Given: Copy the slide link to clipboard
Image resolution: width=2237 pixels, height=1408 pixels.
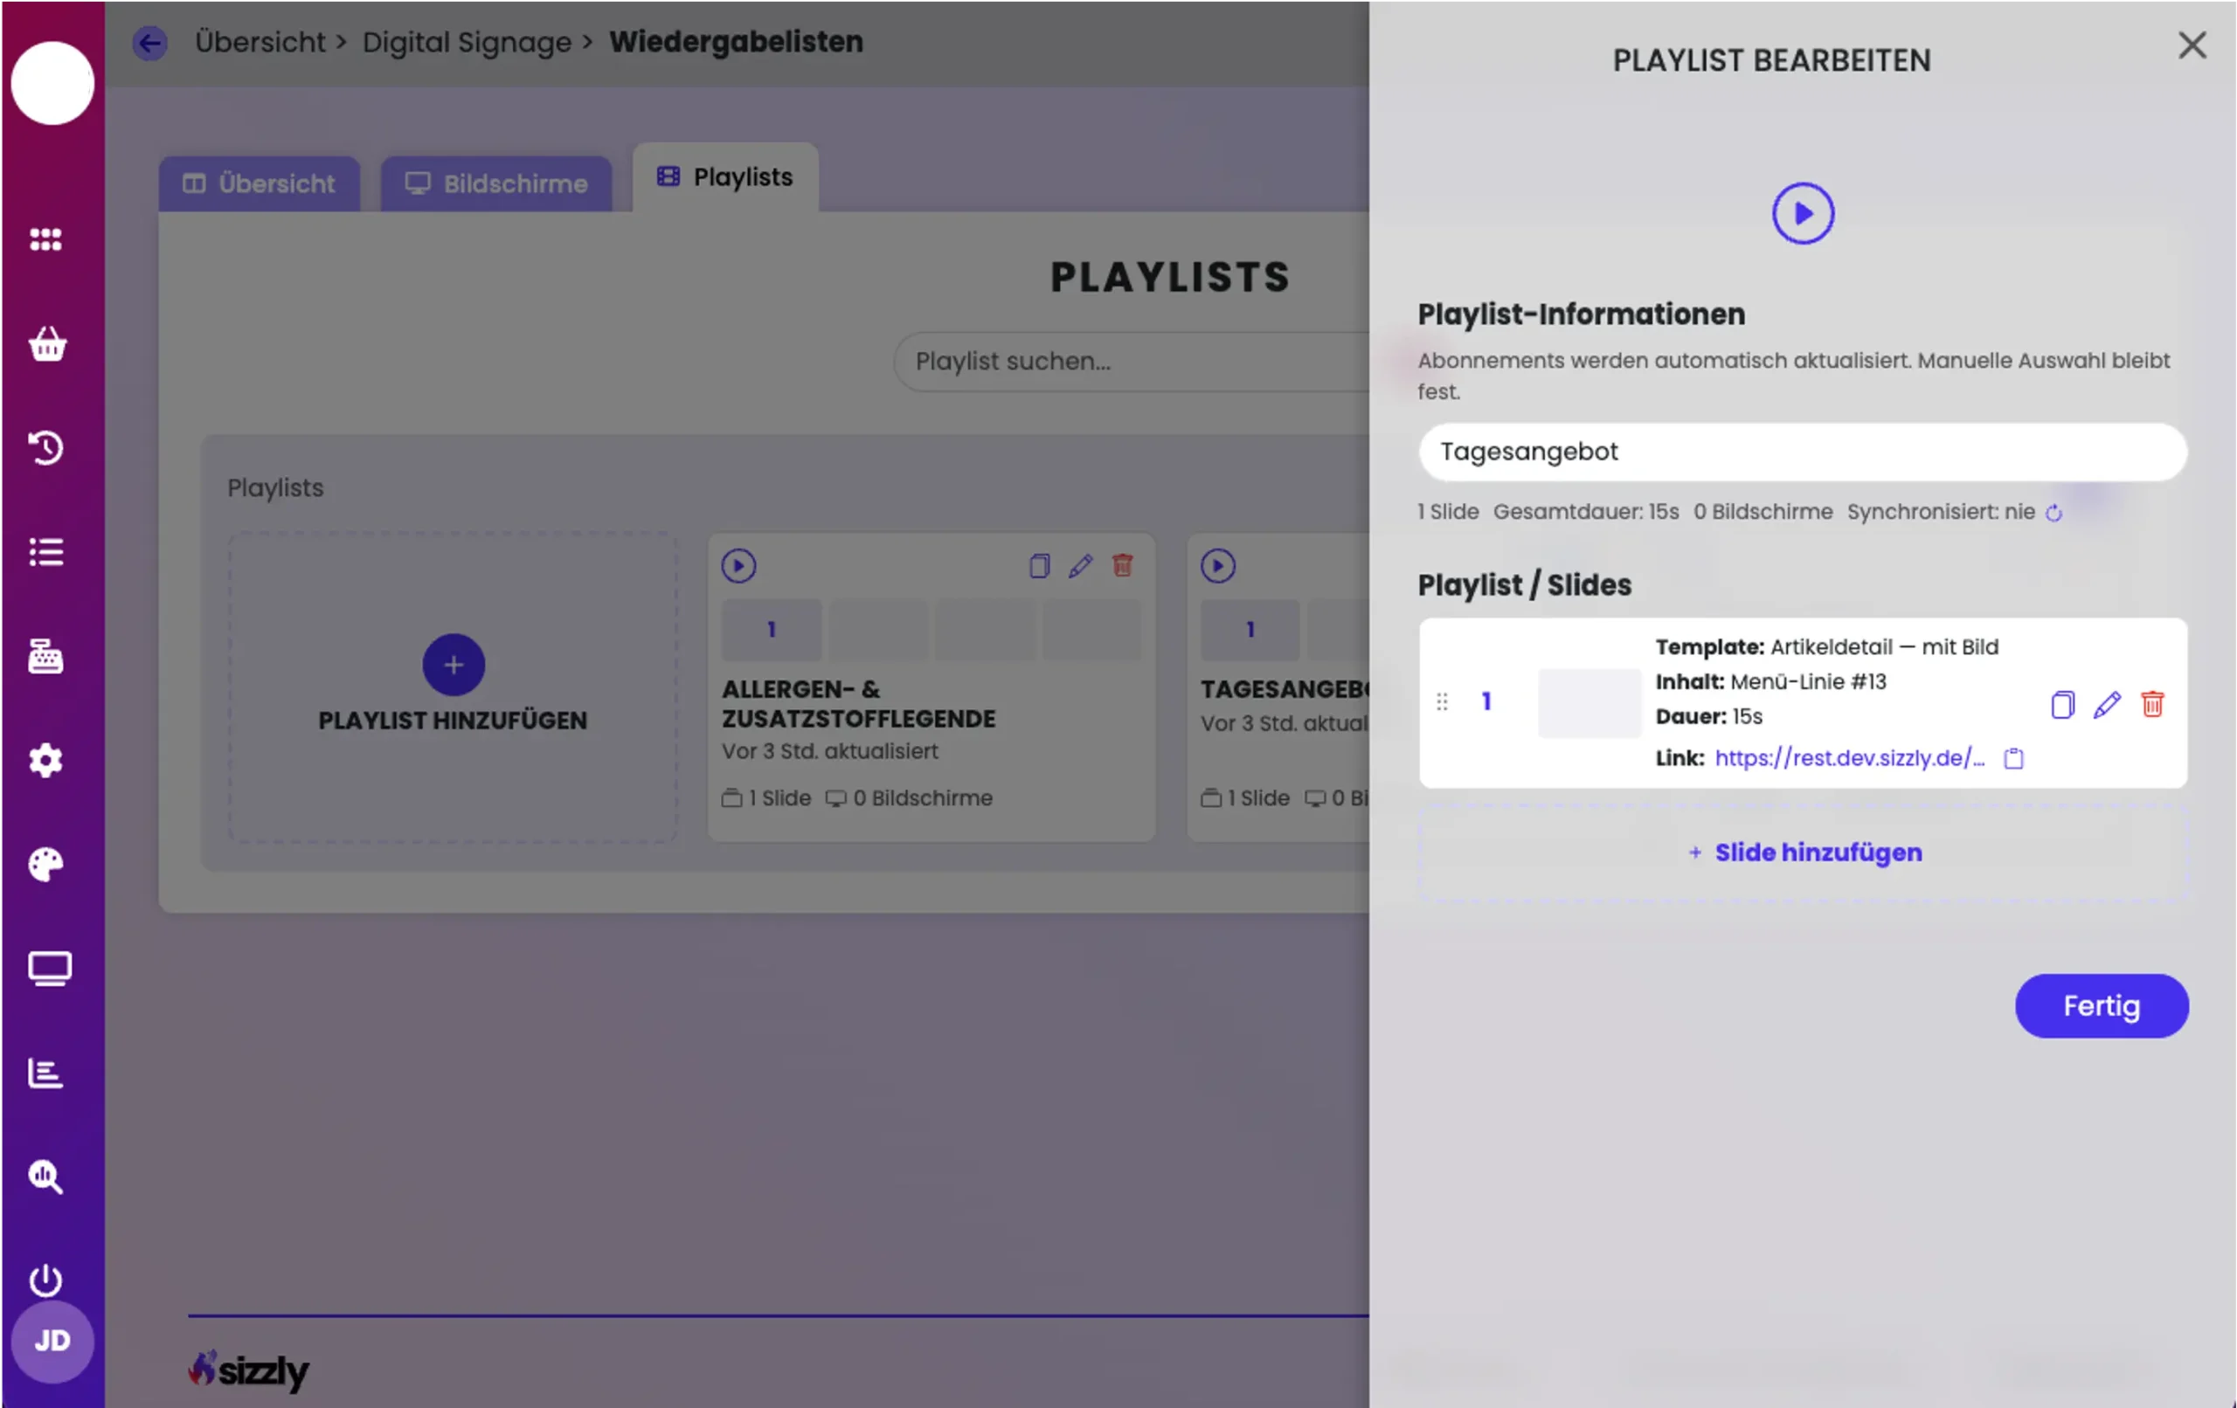Looking at the screenshot, I should tap(2013, 759).
